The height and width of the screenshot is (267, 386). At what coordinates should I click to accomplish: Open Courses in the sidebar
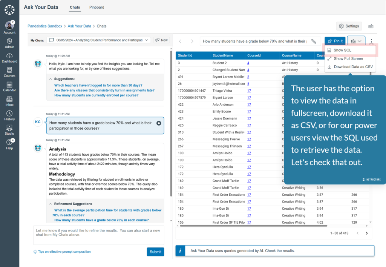coord(9,72)
